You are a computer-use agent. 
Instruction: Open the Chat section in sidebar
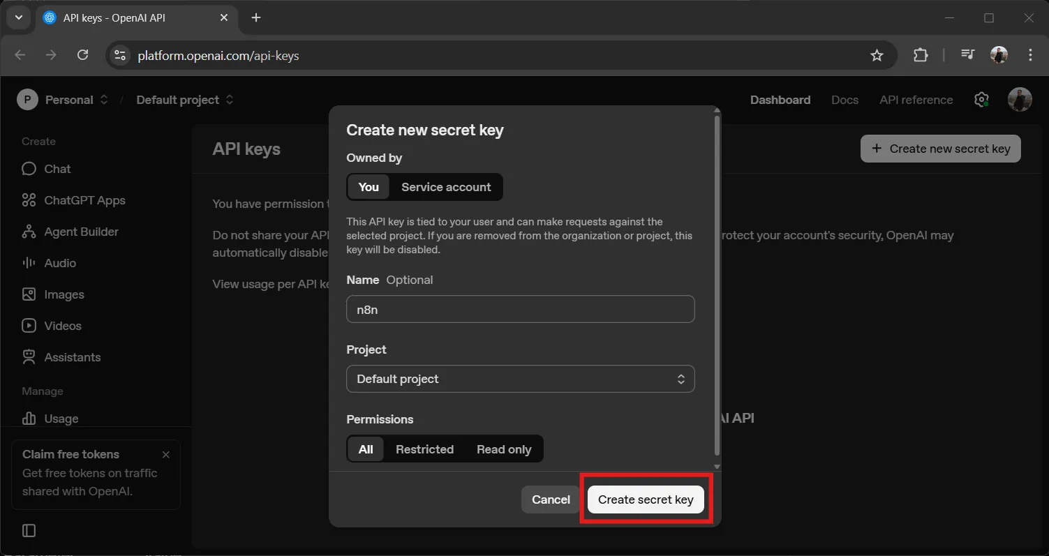(57, 168)
